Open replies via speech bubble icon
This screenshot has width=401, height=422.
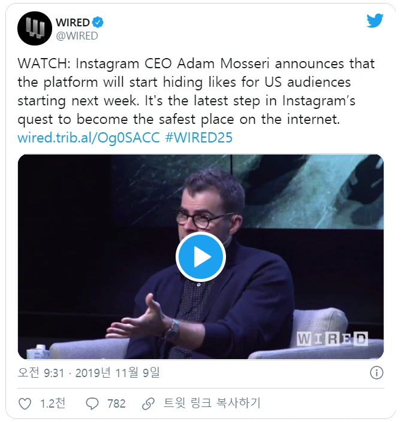92,403
